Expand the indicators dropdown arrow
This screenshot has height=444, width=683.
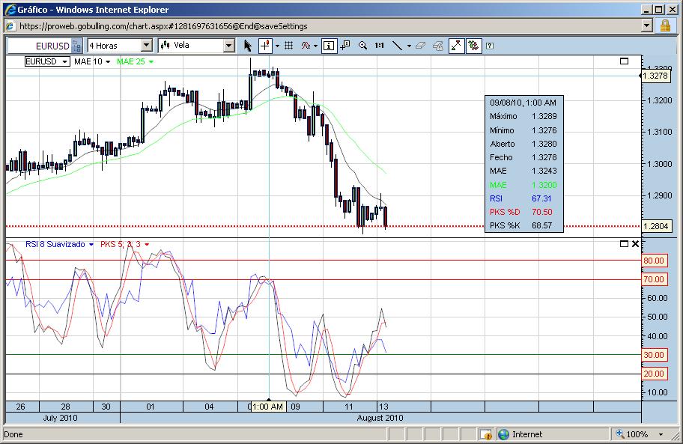point(315,46)
